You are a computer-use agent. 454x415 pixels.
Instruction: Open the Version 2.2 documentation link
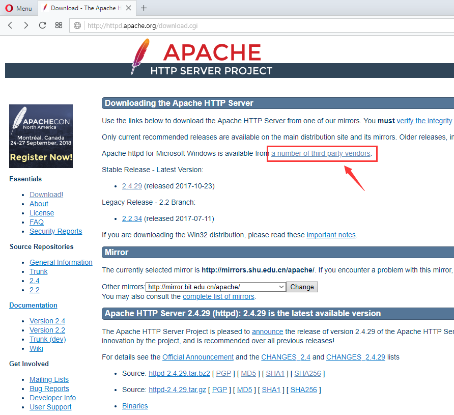47,330
